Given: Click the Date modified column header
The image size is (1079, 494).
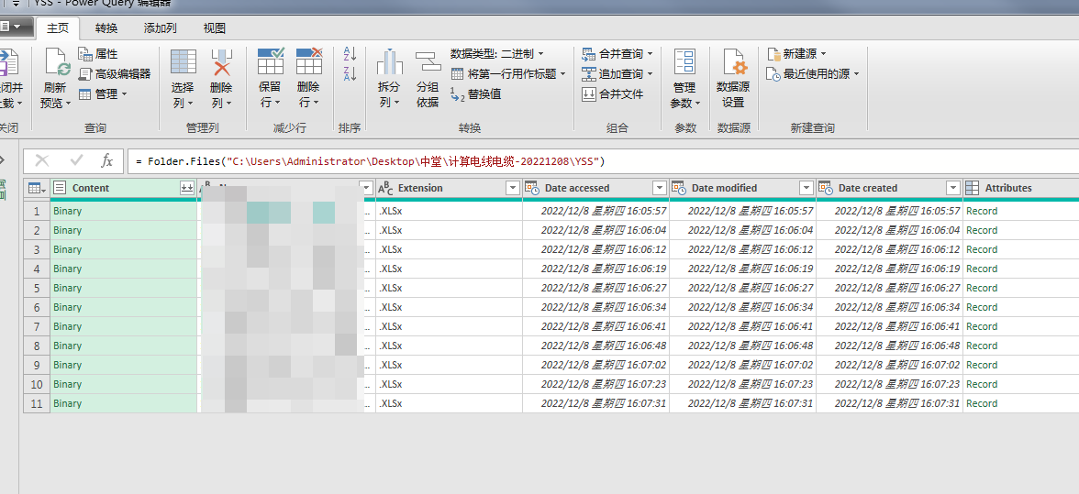Looking at the screenshot, I should (x=742, y=188).
